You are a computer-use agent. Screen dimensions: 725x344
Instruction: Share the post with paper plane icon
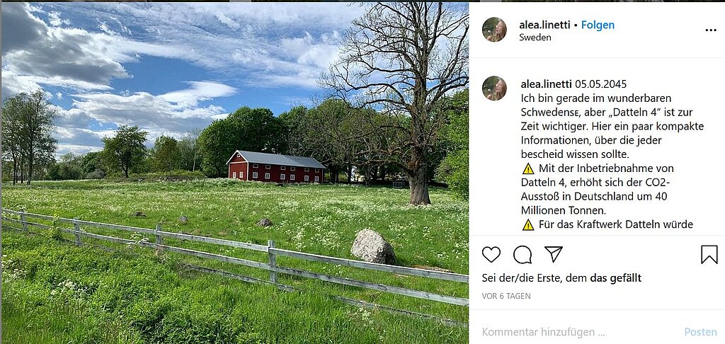(x=554, y=254)
